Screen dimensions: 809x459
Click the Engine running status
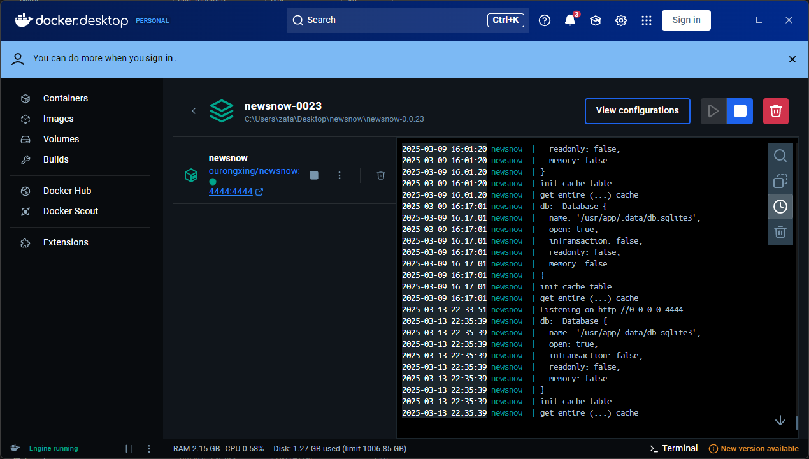(x=54, y=449)
